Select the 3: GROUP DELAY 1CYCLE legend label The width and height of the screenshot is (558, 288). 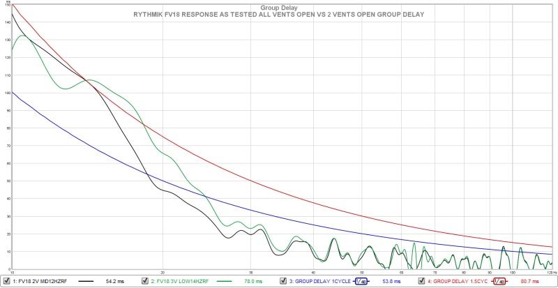tap(319, 281)
